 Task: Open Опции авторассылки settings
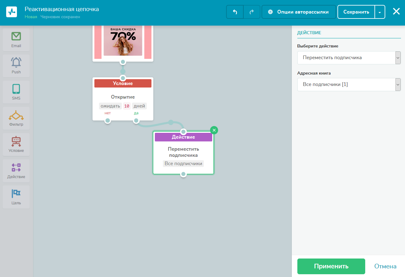(x=299, y=12)
